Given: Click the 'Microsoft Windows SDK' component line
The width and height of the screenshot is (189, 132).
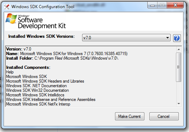Looking at the screenshot, I should (x=27, y=77).
